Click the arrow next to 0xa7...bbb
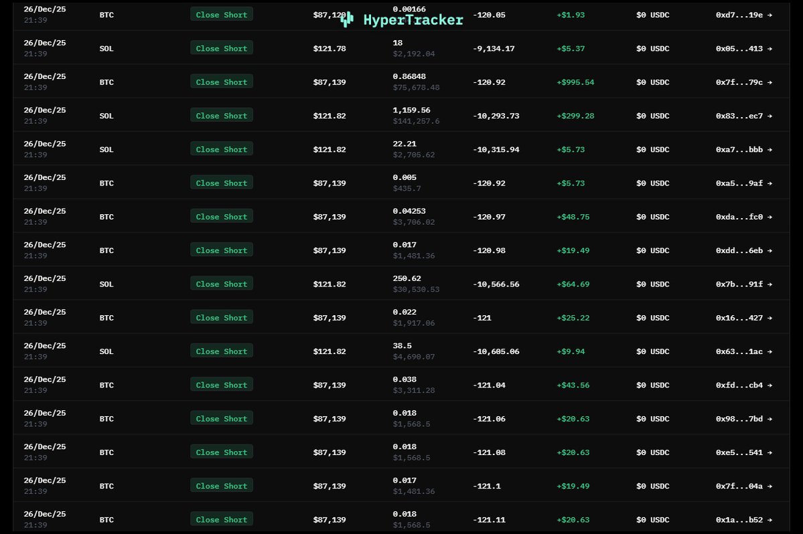 coord(770,149)
